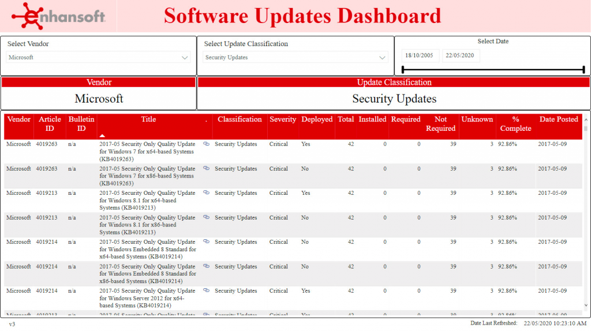The image size is (591, 332).
Task: Open link icon for Windows 7 x86 KB4019263
Action: (206, 168)
